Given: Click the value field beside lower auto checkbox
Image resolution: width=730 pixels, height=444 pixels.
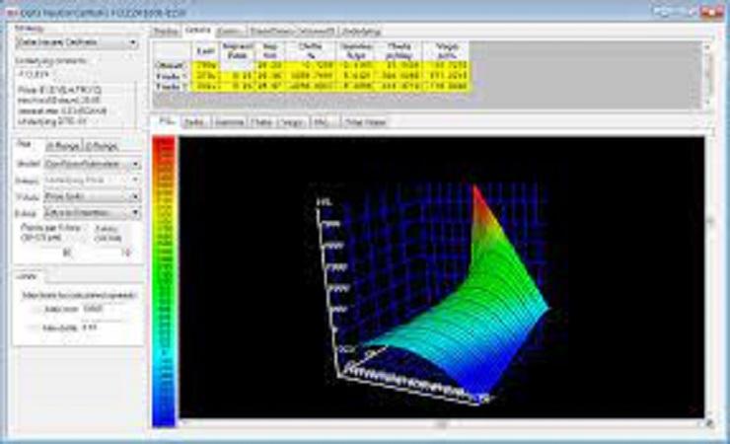Looking at the screenshot, I should pos(102,328).
